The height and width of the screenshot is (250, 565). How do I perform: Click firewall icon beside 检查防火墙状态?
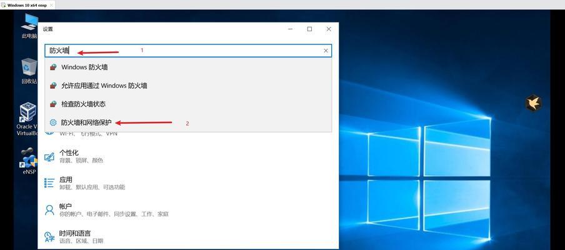(x=53, y=104)
